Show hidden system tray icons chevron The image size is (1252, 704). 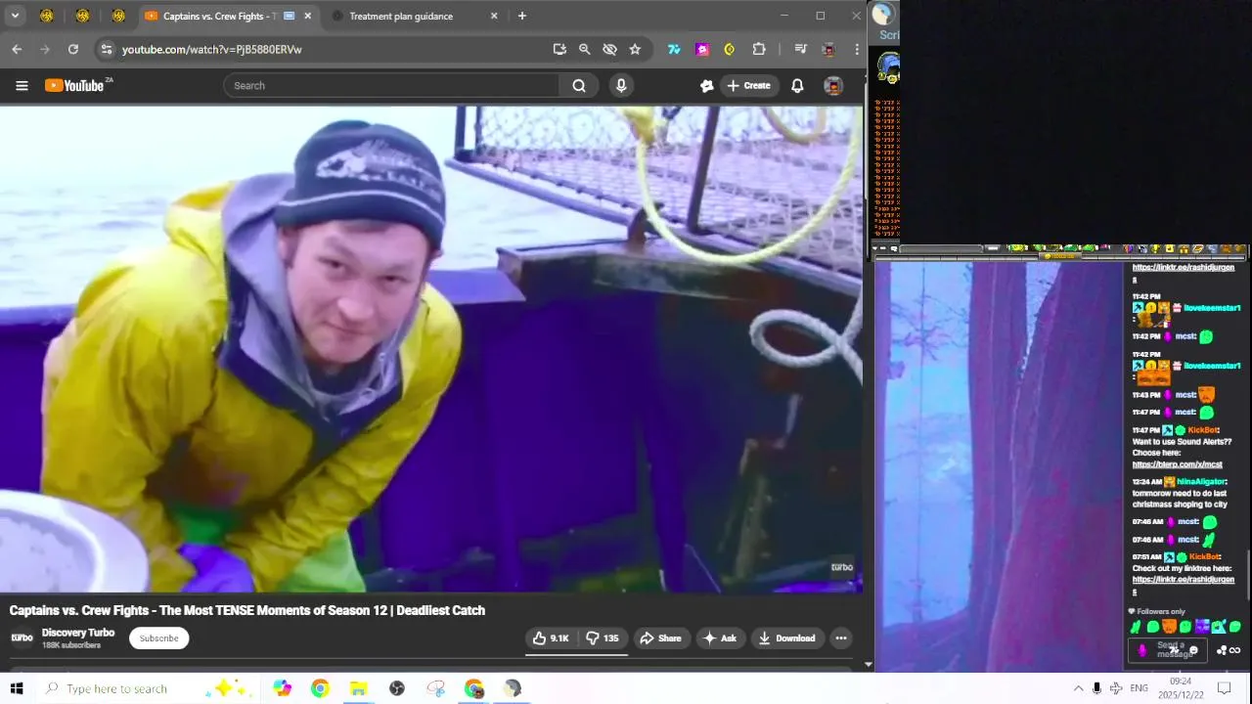click(1078, 688)
